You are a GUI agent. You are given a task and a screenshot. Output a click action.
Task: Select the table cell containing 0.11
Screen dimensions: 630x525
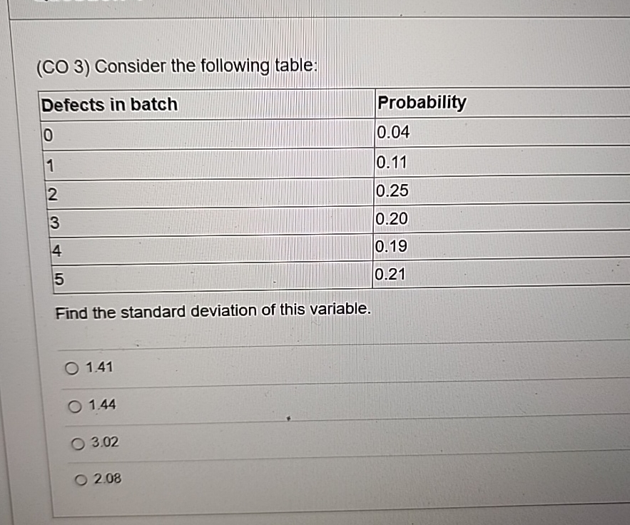coord(390,162)
